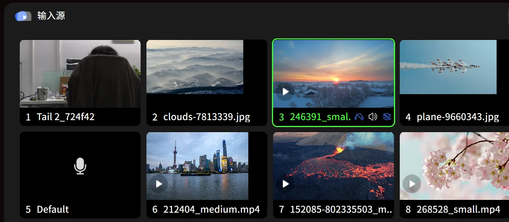
Task: Click the input source panel icon
Action: 23,16
